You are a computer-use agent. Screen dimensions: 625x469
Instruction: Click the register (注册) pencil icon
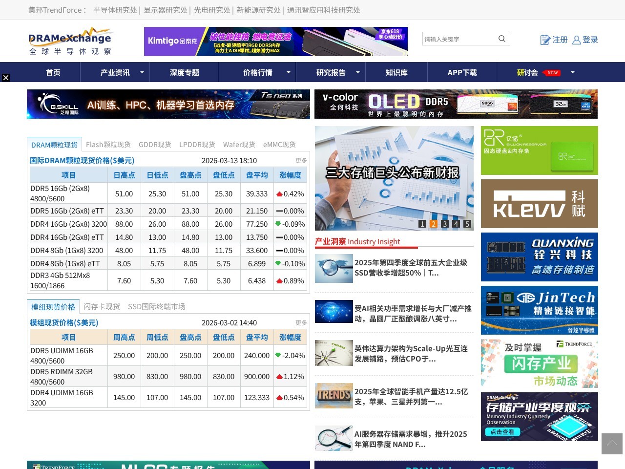[x=545, y=40]
